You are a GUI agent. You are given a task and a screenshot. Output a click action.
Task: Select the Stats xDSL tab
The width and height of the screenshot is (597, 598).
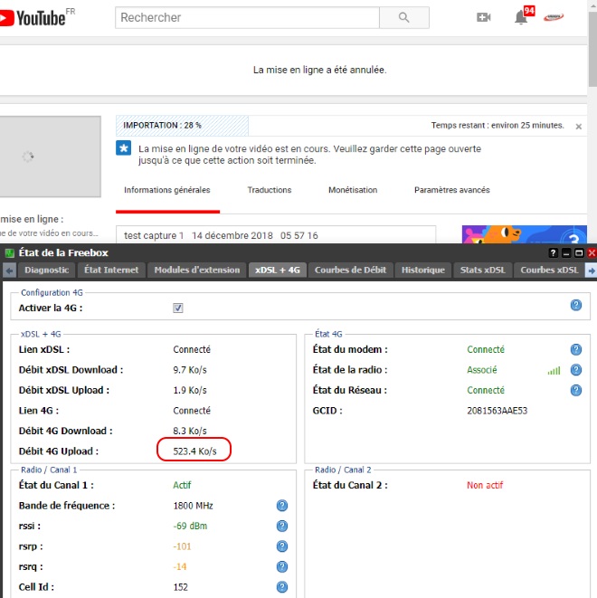point(483,270)
